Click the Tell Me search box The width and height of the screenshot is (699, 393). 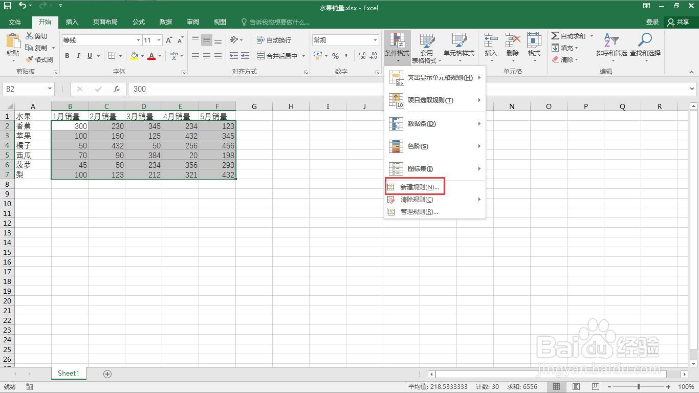pos(275,22)
